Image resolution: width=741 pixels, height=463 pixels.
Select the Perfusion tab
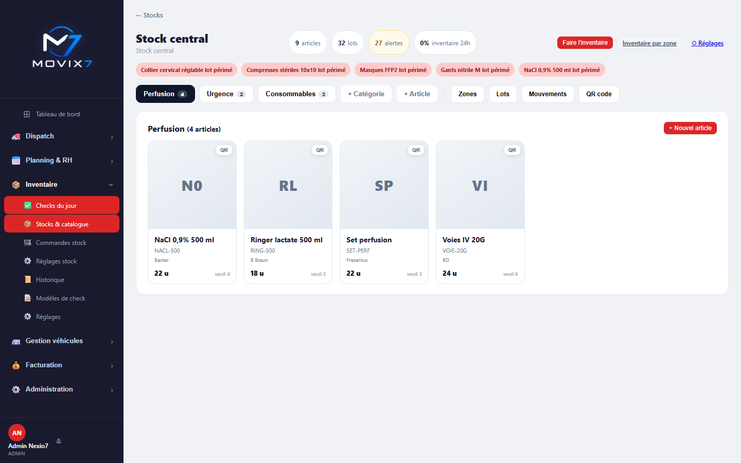pos(165,94)
